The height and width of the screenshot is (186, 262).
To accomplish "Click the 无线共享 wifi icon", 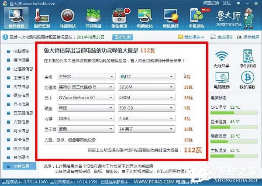I will tap(221, 59).
